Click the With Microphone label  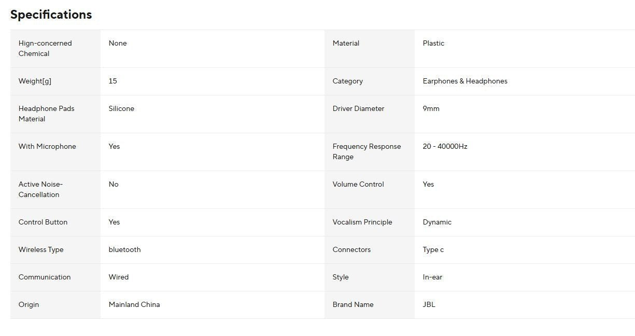click(47, 146)
